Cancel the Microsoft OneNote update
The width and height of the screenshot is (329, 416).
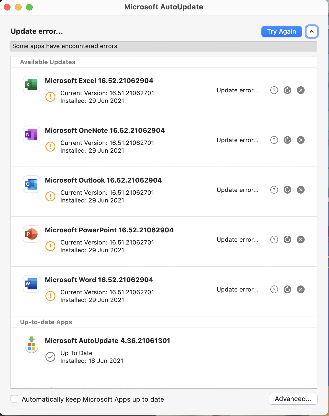click(x=301, y=140)
